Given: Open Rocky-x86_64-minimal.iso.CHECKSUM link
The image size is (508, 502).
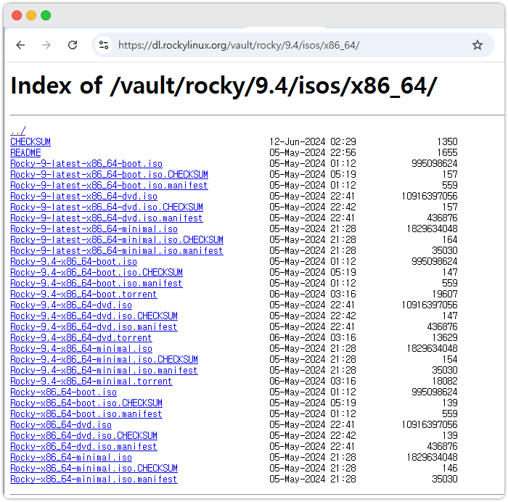Looking at the screenshot, I should click(94, 469).
